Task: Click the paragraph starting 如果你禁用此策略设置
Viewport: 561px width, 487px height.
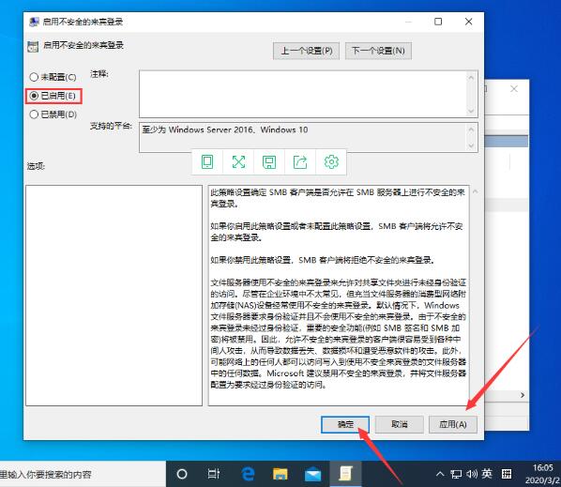Action: [x=323, y=260]
